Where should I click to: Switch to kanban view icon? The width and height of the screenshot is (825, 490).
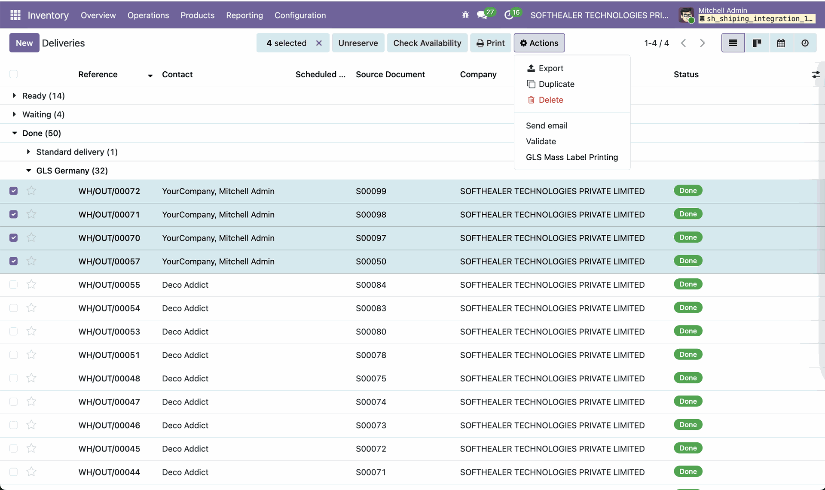pyautogui.click(x=757, y=43)
